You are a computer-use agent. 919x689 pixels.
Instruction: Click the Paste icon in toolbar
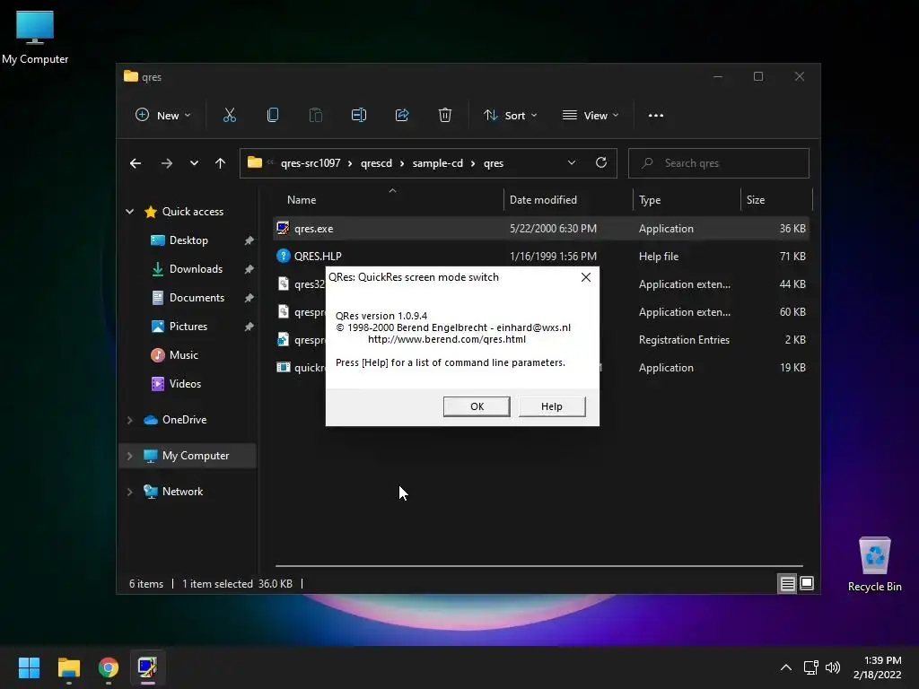[x=315, y=116]
